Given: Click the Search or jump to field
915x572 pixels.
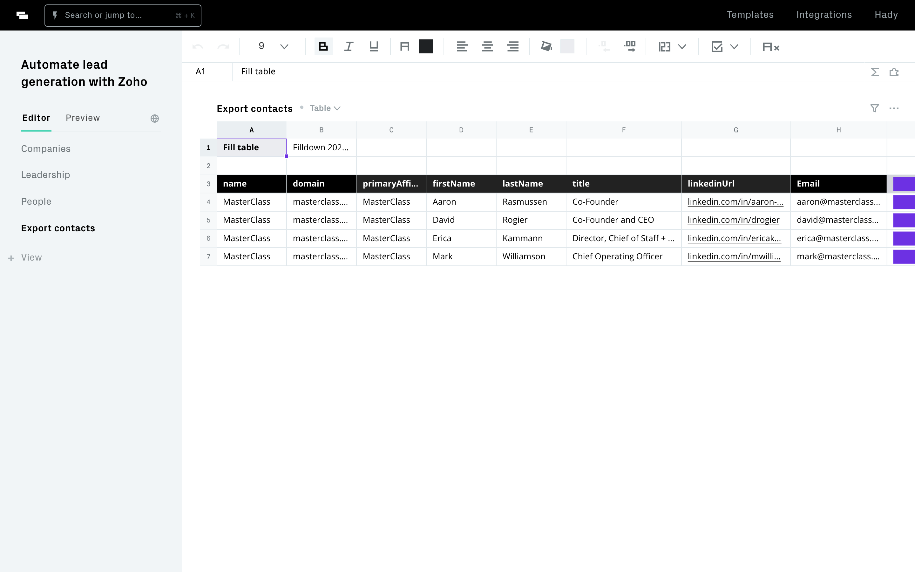Looking at the screenshot, I should (x=123, y=16).
